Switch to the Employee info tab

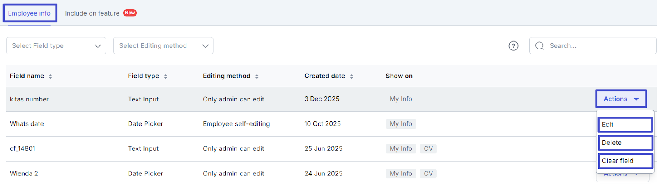point(29,13)
